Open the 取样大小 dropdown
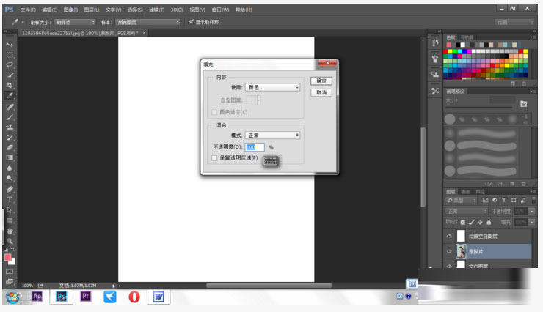This screenshot has height=312, width=543. pyautogui.click(x=75, y=22)
